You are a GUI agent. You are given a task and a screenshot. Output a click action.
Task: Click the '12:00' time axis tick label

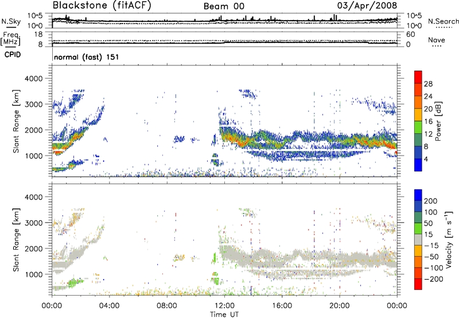(x=224, y=306)
